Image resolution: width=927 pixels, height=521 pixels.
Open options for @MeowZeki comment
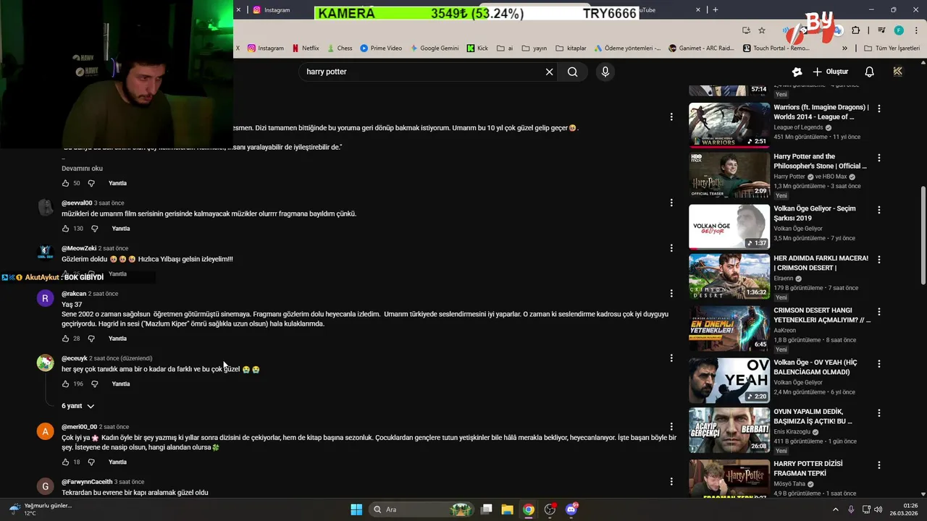coord(671,248)
